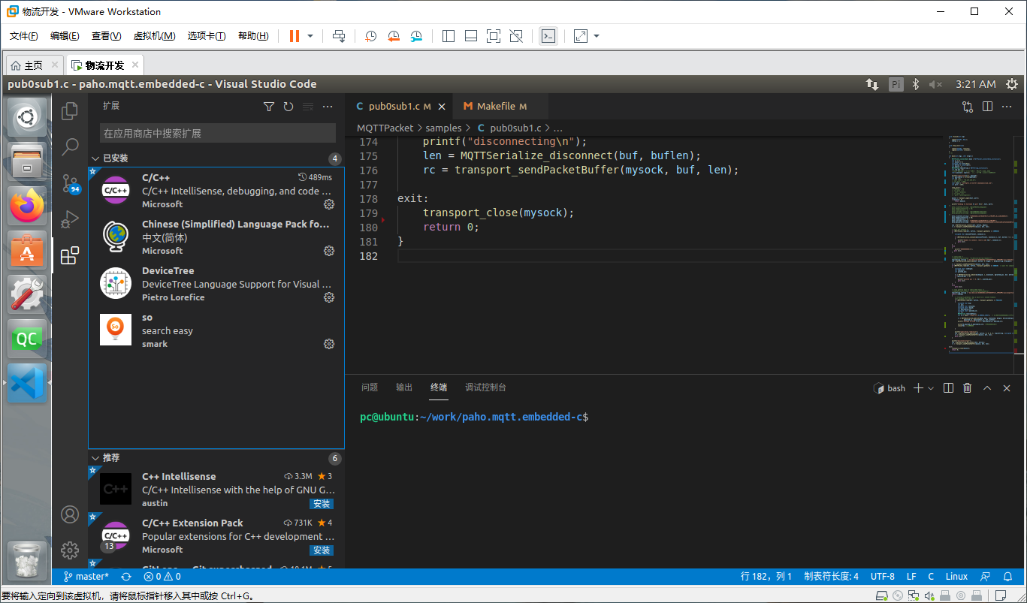The image size is (1027, 603).
Task: Open manage gear for C/C++ extension
Action: [x=328, y=204]
